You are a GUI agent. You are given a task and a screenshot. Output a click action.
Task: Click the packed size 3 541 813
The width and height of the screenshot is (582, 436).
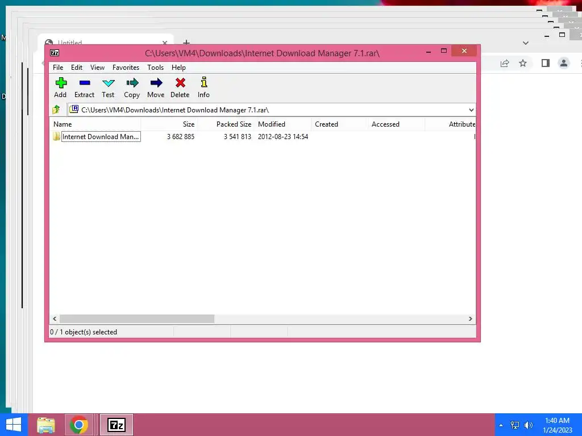(x=237, y=137)
